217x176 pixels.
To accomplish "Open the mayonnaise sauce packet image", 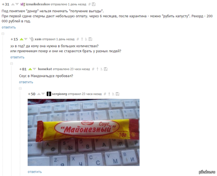I will tap(84, 132).
